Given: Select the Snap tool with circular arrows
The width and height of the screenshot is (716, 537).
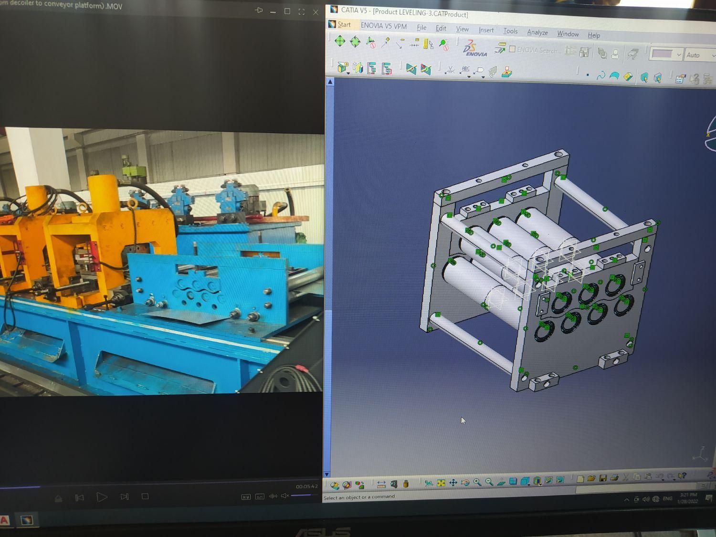Looking at the screenshot, I should 355,42.
